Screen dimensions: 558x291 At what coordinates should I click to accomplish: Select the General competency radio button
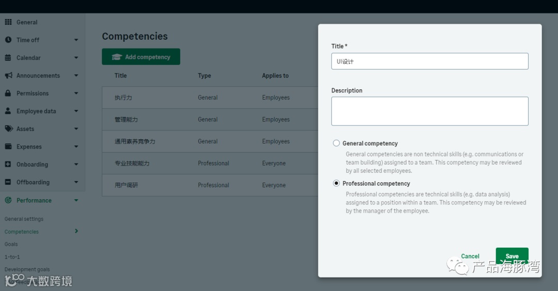(x=336, y=143)
